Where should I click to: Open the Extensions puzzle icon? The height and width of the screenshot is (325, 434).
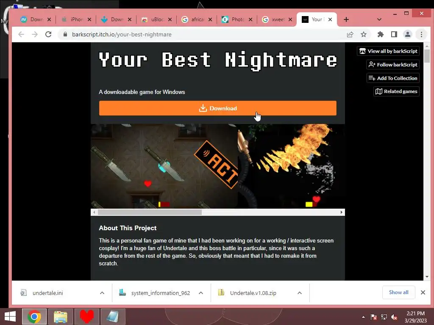coord(381,34)
